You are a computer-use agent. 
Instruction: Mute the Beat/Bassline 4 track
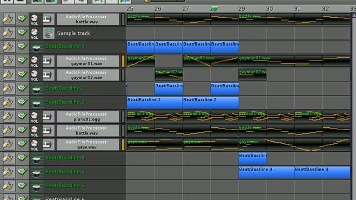click(x=22, y=172)
